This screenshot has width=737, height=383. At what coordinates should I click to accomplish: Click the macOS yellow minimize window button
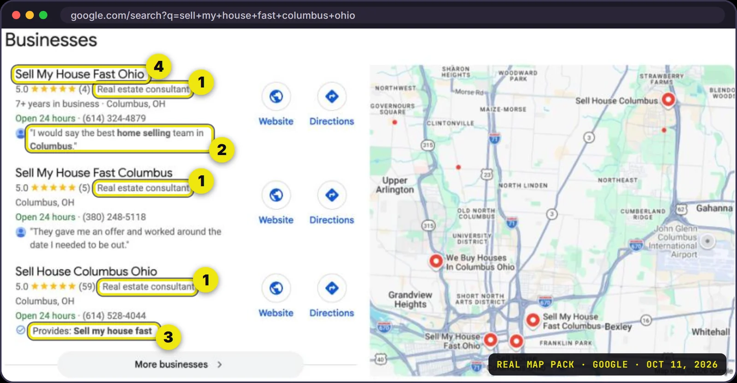point(29,15)
